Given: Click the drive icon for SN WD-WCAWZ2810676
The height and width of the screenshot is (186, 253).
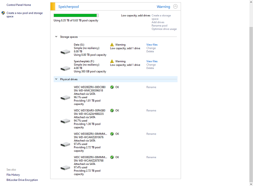Looking at the screenshot, I should 65,144.
